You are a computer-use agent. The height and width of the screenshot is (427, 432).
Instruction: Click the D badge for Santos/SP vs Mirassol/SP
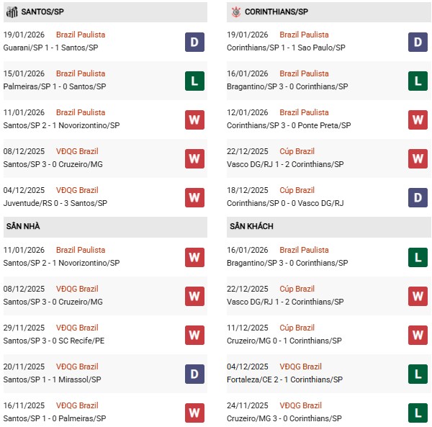pos(194,374)
